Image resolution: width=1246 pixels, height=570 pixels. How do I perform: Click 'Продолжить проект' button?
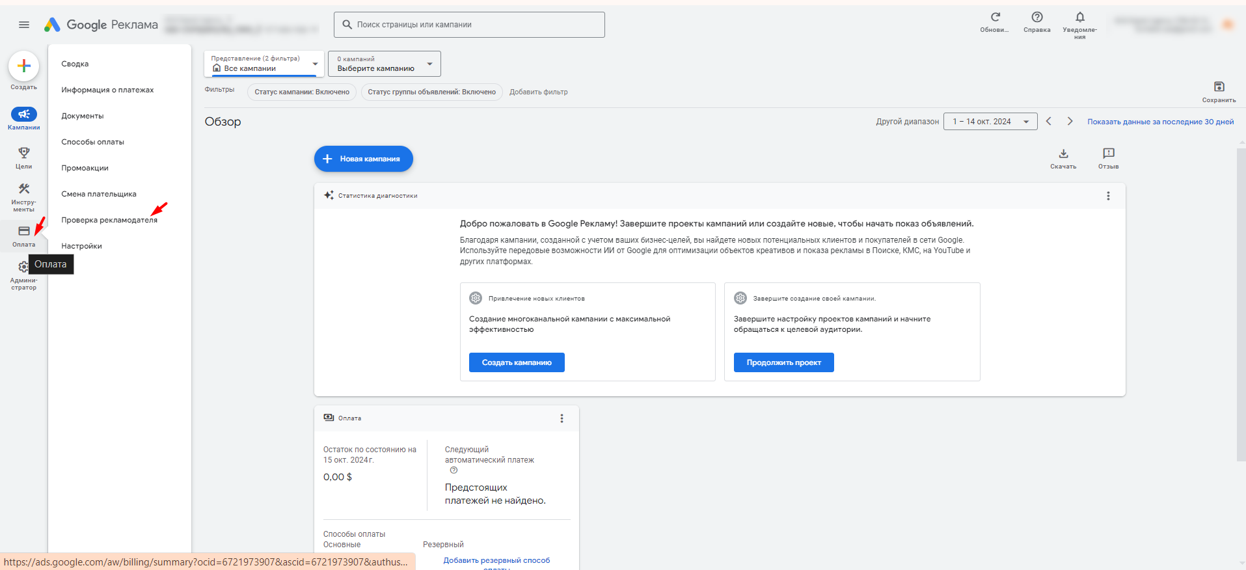pyautogui.click(x=783, y=362)
